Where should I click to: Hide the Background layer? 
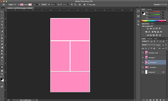click(143, 72)
